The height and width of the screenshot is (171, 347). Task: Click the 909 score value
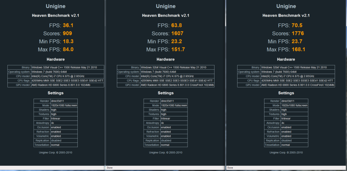coord(67,33)
